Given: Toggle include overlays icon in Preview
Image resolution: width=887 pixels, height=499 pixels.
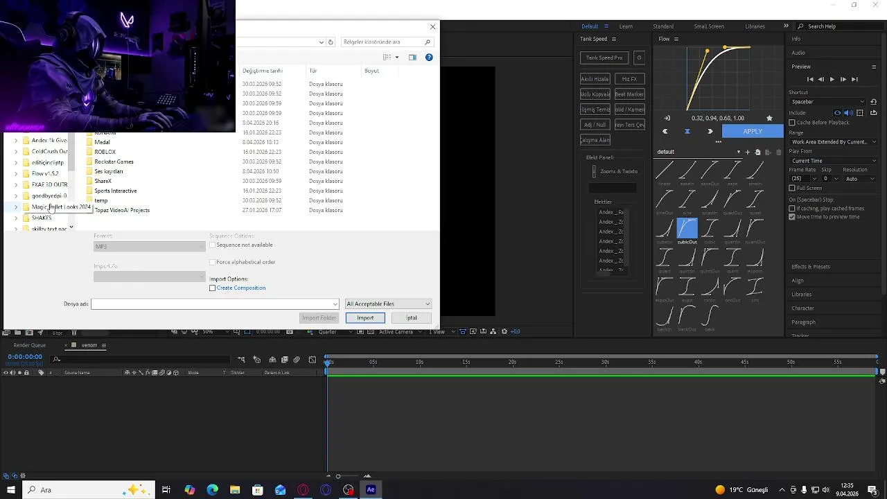Looking at the screenshot, I should 860,112.
